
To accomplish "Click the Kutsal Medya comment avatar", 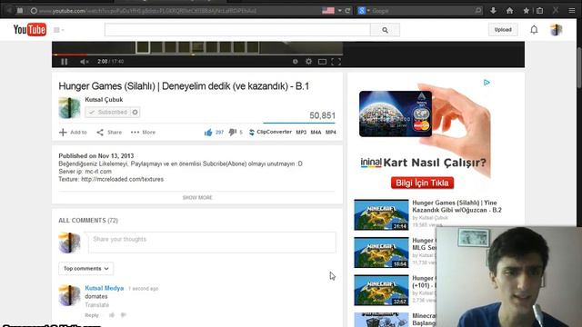I will coord(69,295).
